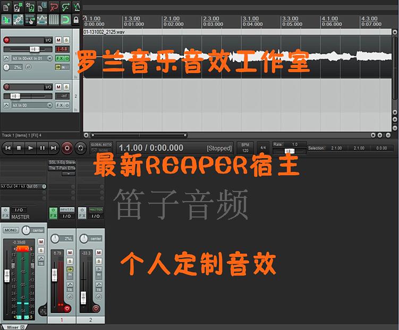Screen dimensions: 399x330
Task: Click the transport Record button
Action: (67, 148)
